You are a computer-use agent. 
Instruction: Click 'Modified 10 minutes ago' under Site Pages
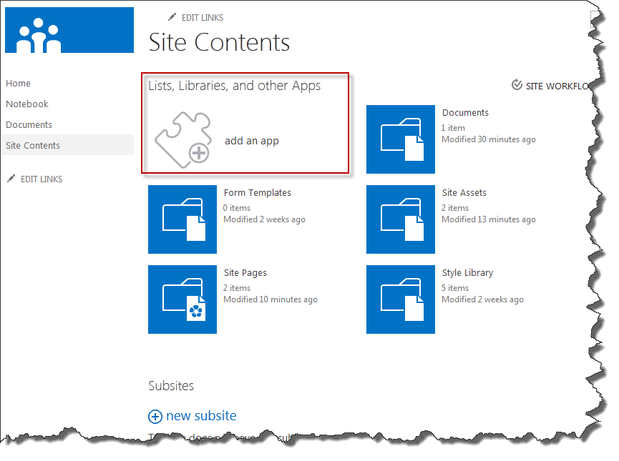tap(270, 299)
